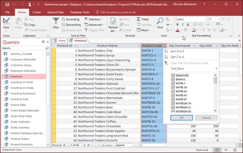Click the filter list scrollbar down arrow
This screenshot has height=153, width=243.
pyautogui.click(x=215, y=111)
